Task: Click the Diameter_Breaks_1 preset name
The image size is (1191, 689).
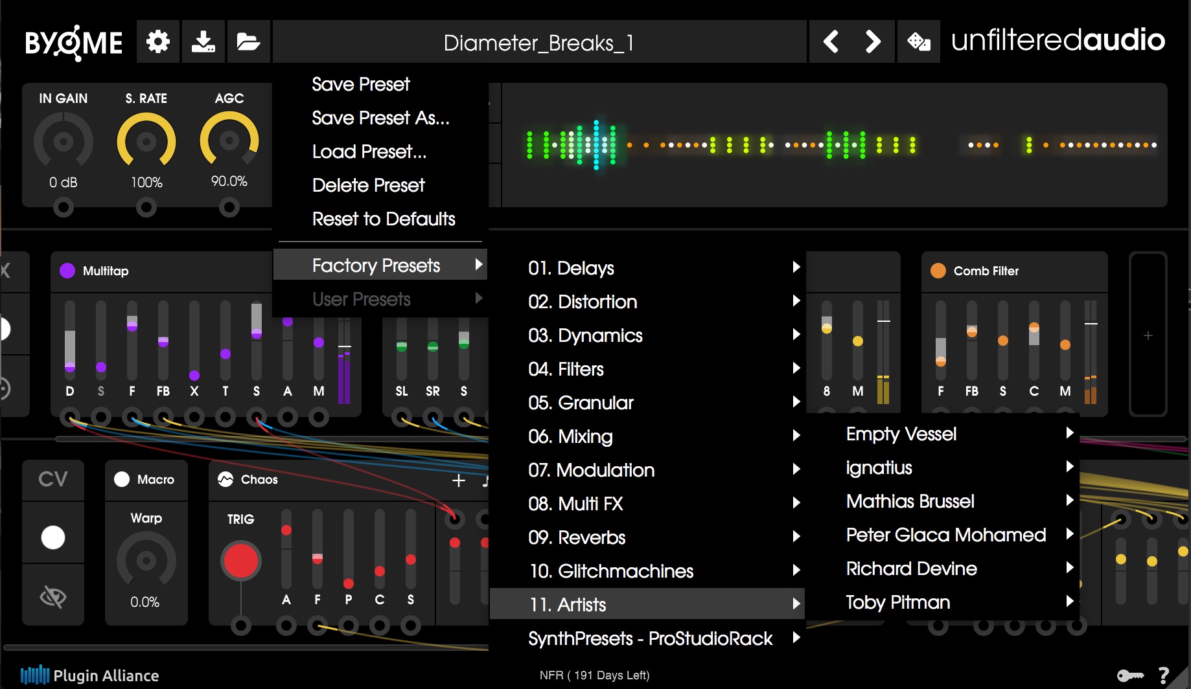Action: pyautogui.click(x=539, y=43)
